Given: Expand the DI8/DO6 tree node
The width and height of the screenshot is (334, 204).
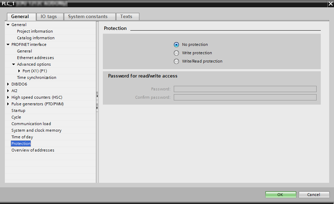Looking at the screenshot, I should tap(8, 84).
